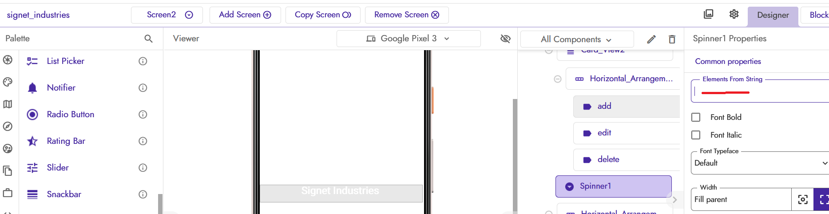
Task: Click the Remove Screen button
Action: pos(406,15)
